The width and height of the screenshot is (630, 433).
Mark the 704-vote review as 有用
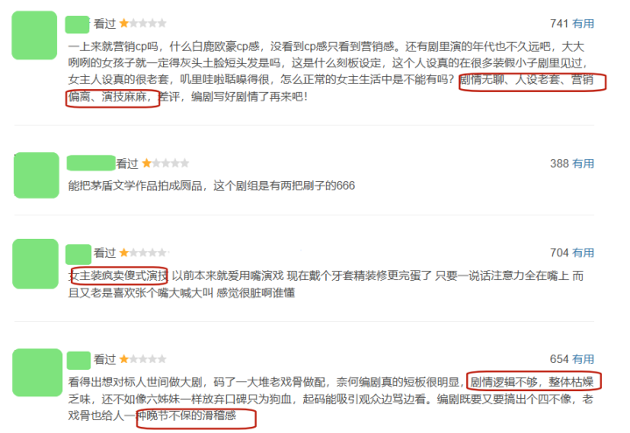click(x=583, y=253)
